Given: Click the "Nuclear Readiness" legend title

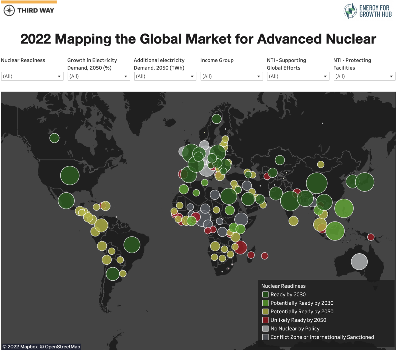Looking at the screenshot, I should coord(283,286).
